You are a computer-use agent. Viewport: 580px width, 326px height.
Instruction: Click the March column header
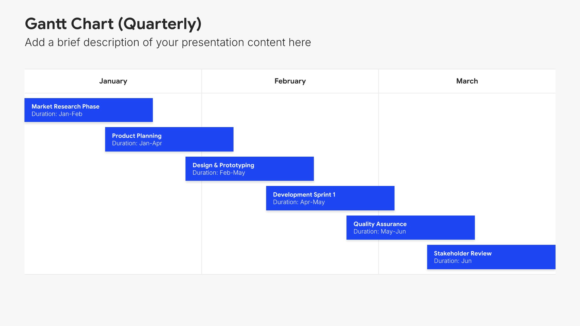467,81
